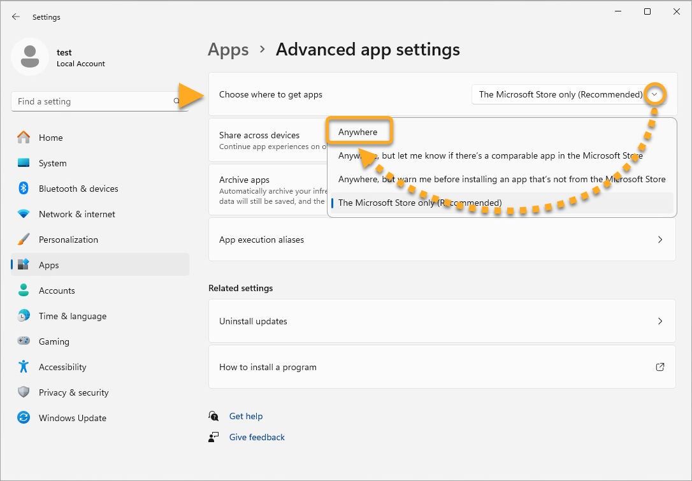Open the Gaming controller icon
Image resolution: width=692 pixels, height=481 pixels.
pos(24,341)
